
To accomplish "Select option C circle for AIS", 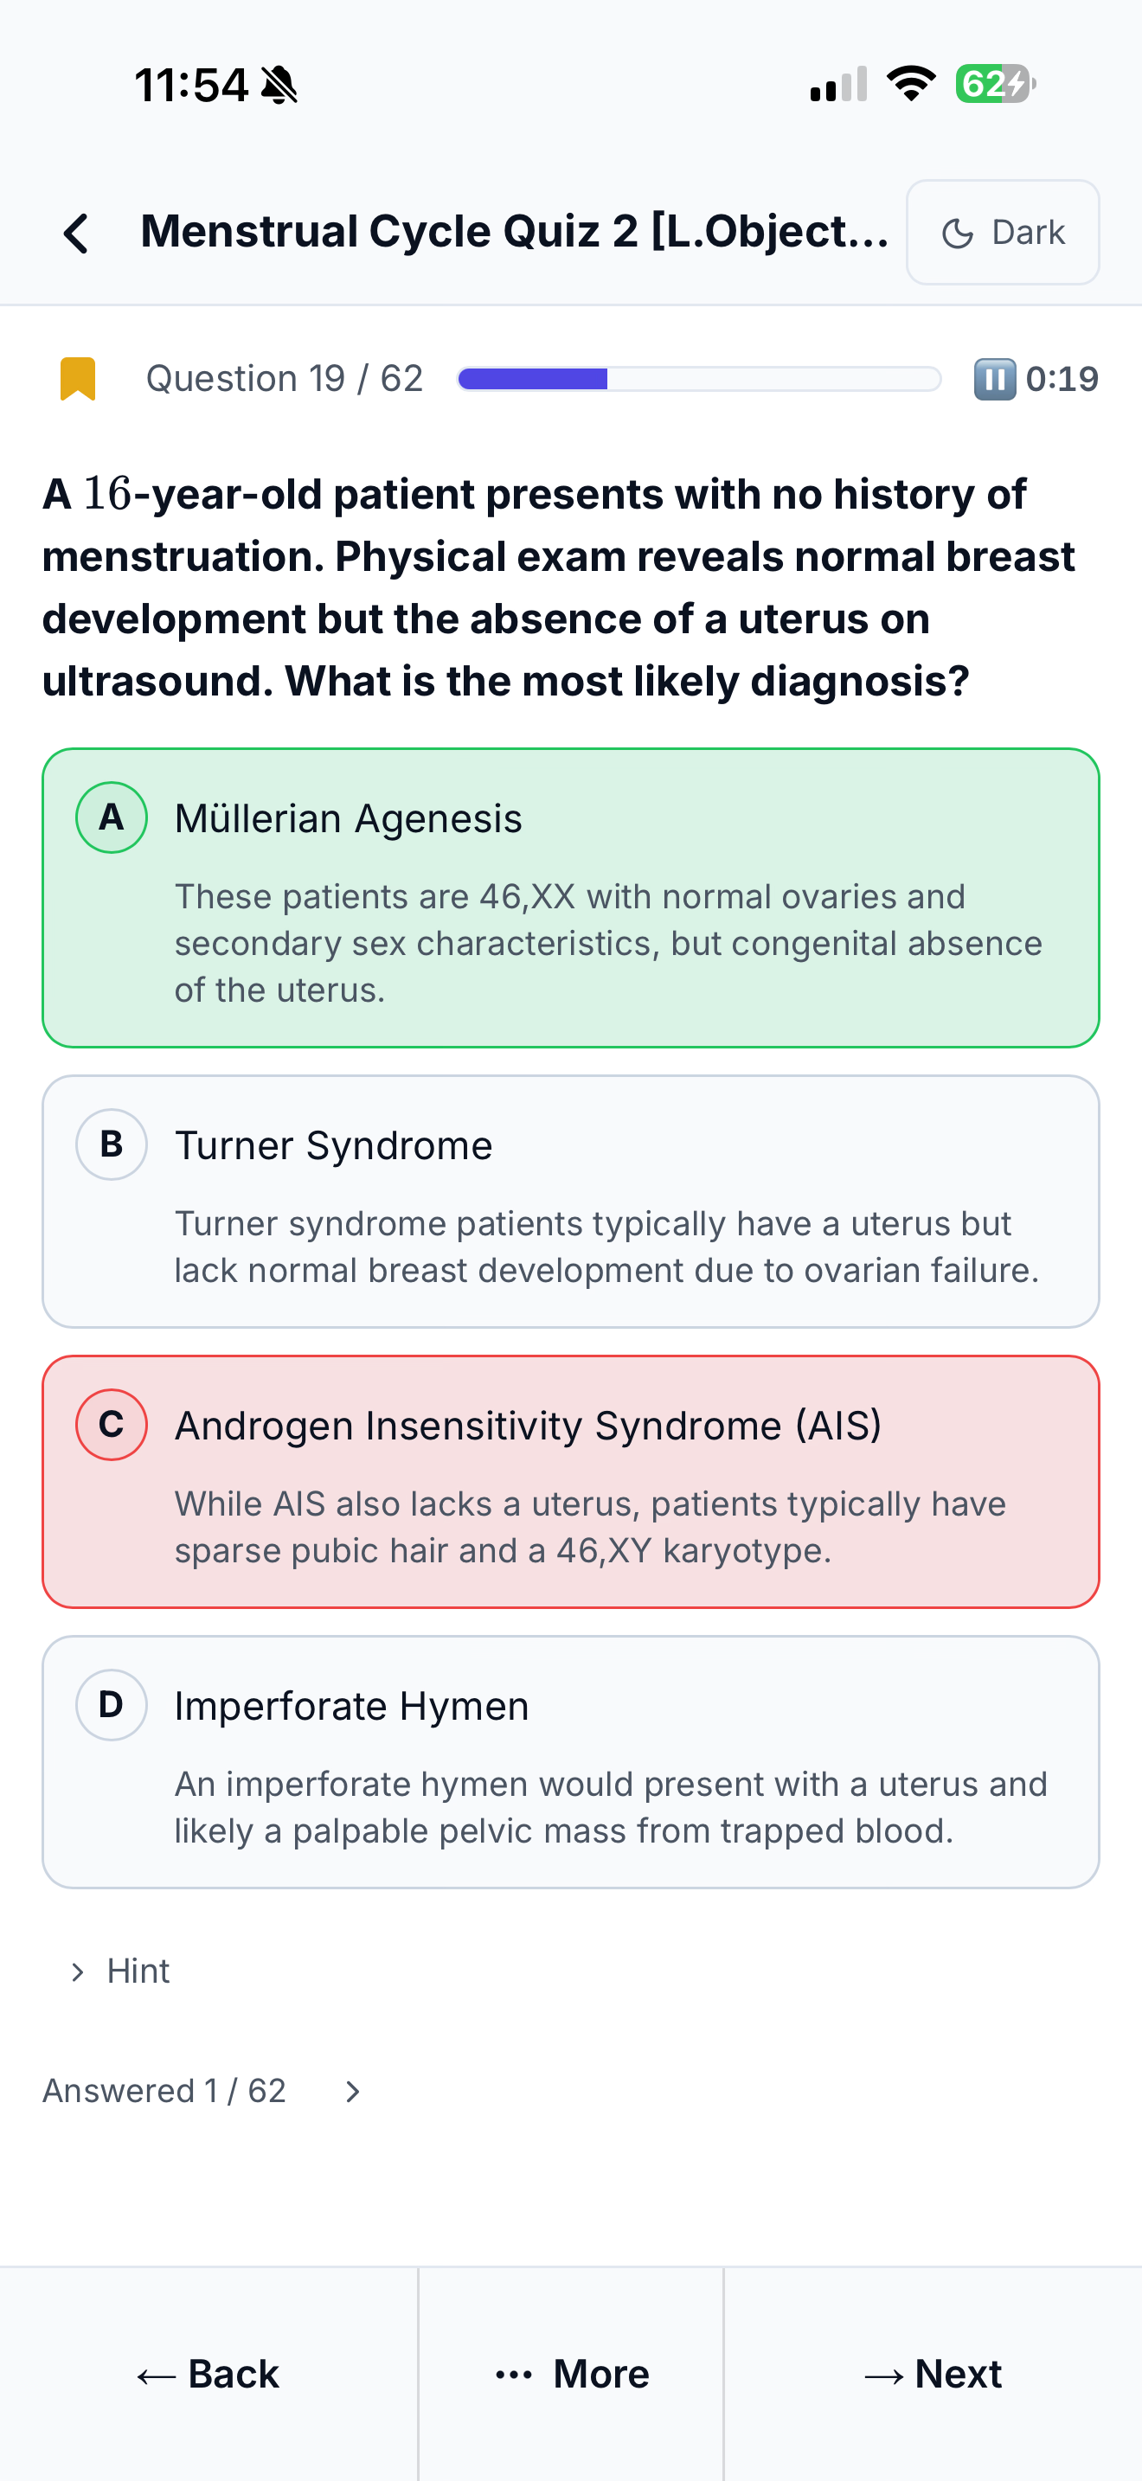I will tap(112, 1425).
